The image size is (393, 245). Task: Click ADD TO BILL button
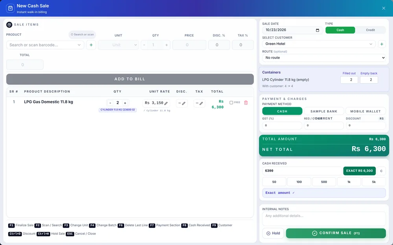pos(130,79)
